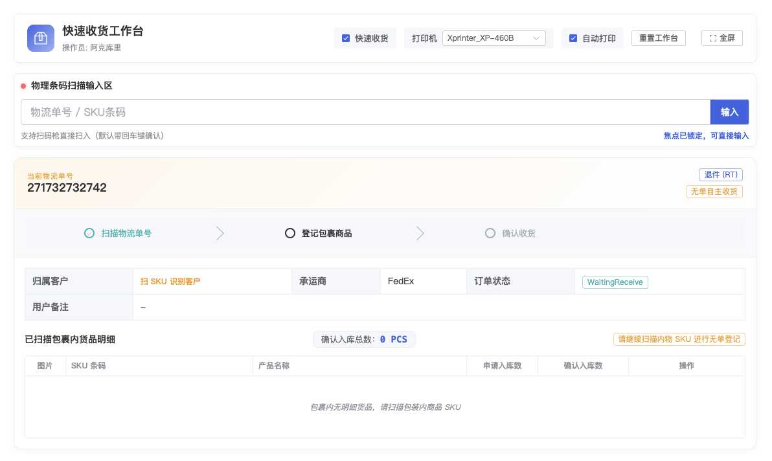Click the 请继续扫描内物 SKU 进行无单登记 notice
The width and height of the screenshot is (772, 461).
[679, 339]
